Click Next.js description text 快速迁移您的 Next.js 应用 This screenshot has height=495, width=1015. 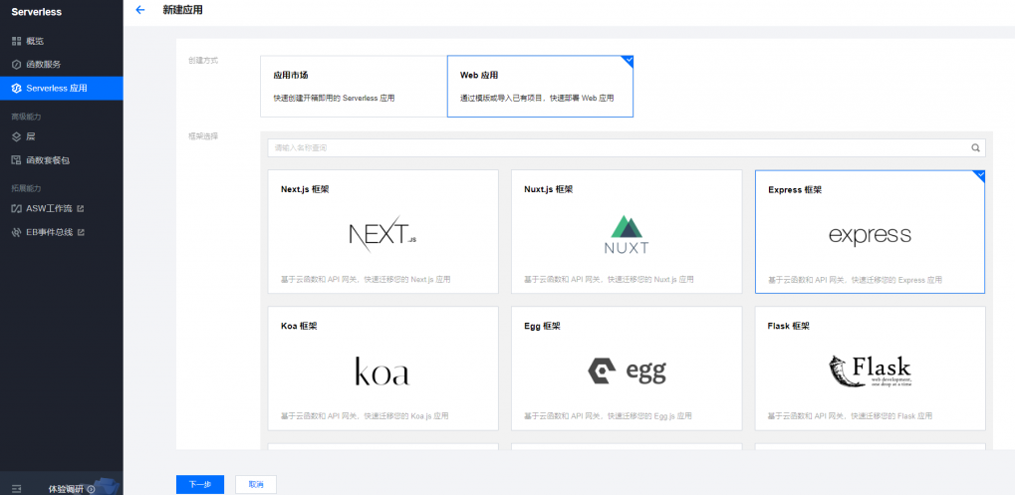point(406,280)
